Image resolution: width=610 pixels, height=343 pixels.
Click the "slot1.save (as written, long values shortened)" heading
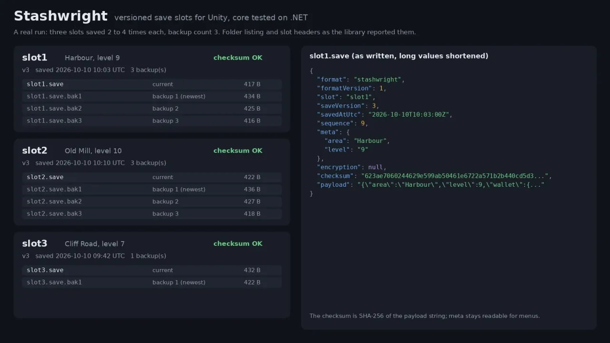pyautogui.click(x=399, y=56)
